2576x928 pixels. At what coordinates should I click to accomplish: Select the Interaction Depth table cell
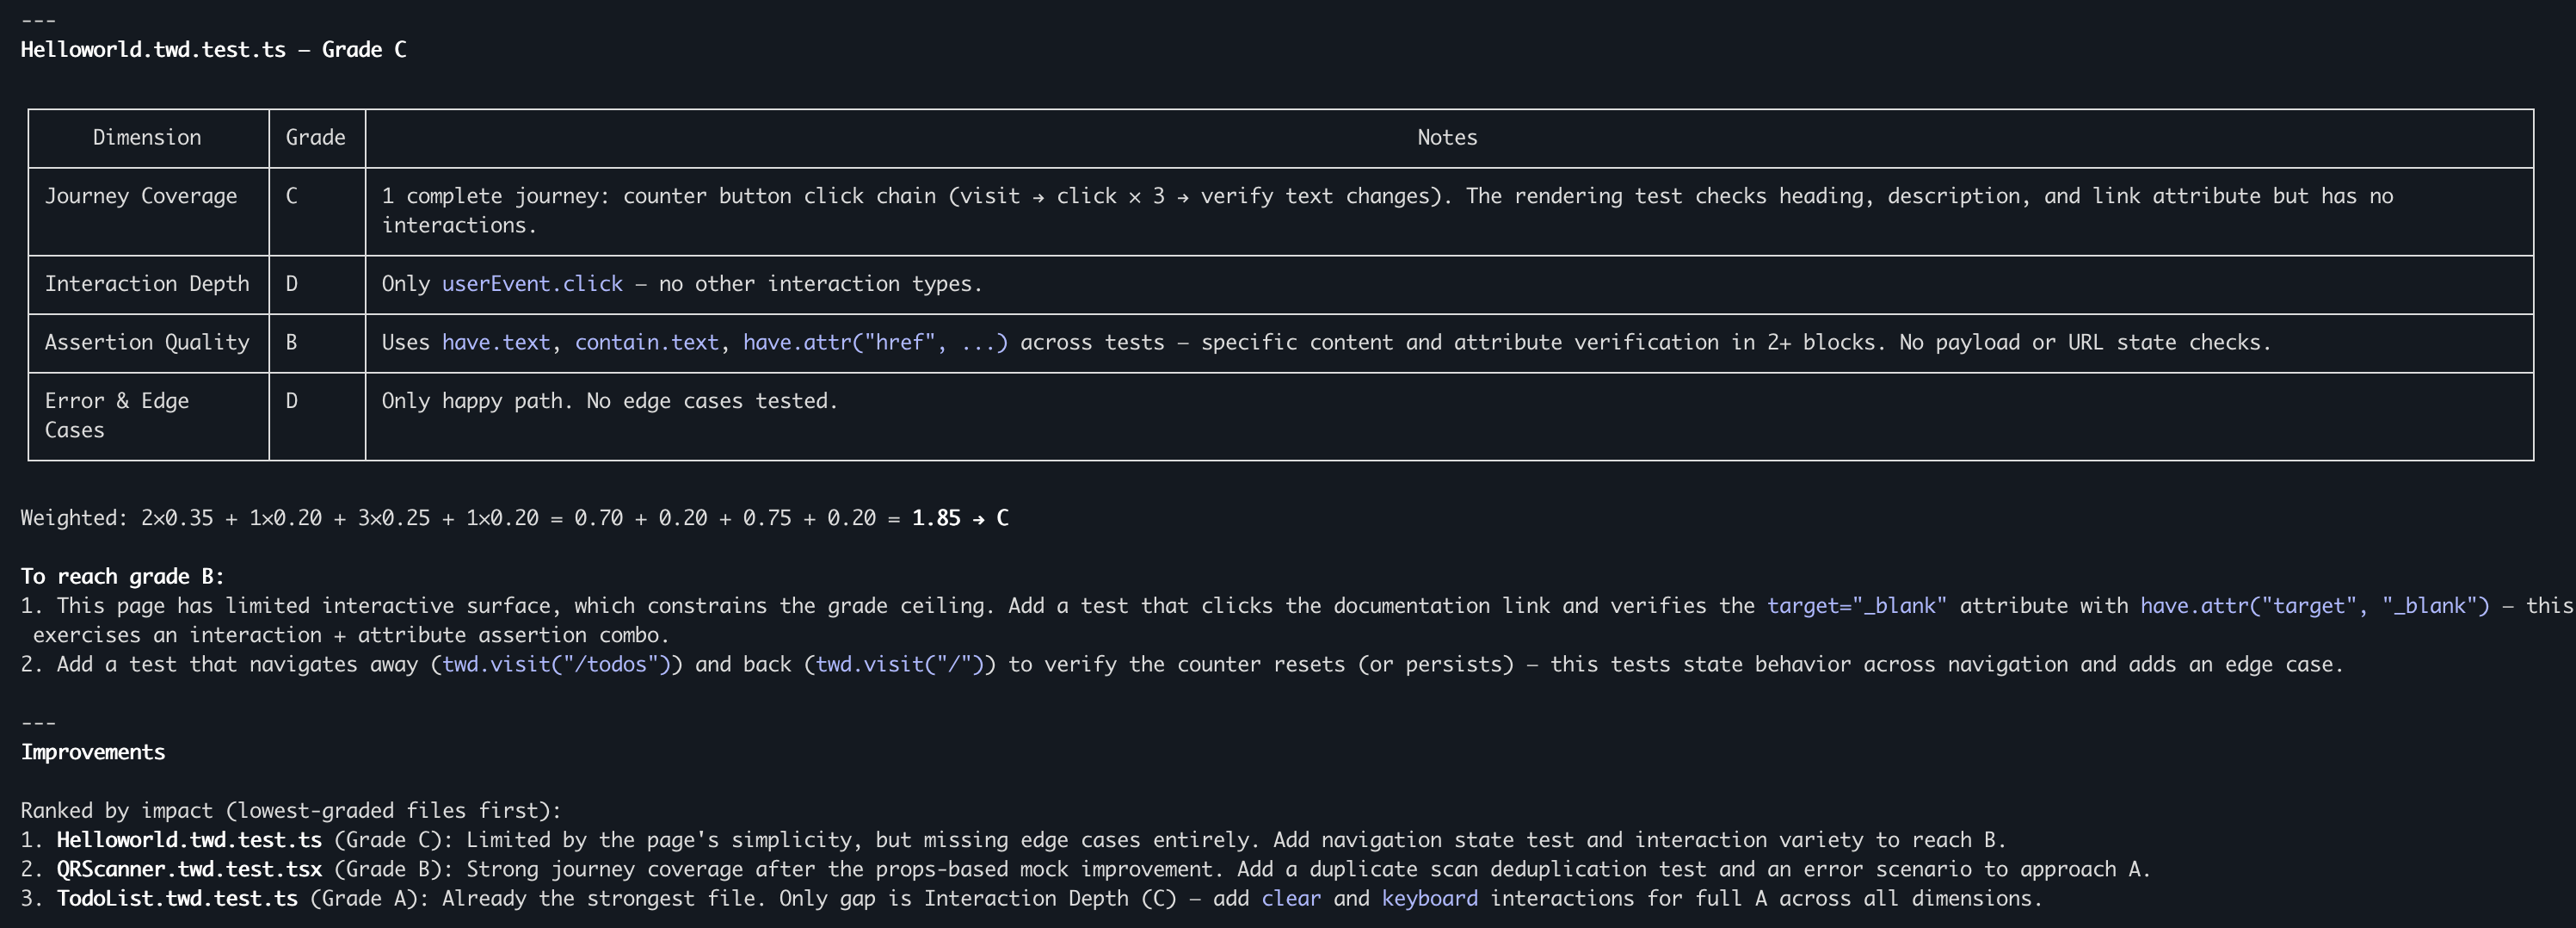click(147, 284)
